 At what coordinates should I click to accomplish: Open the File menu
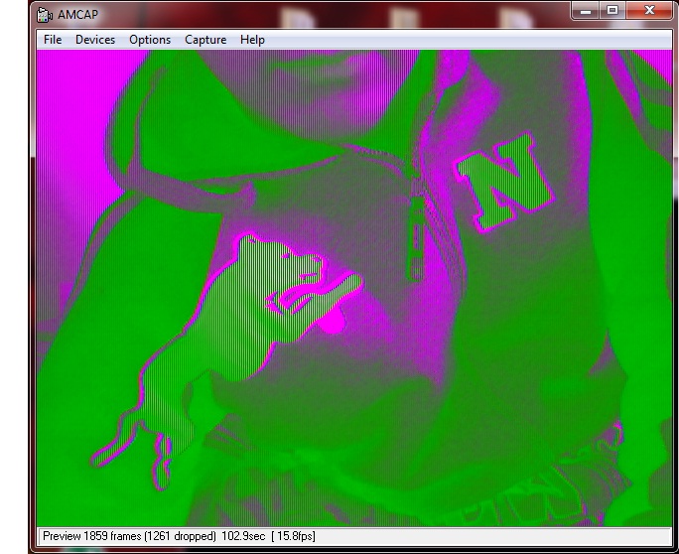coord(53,40)
